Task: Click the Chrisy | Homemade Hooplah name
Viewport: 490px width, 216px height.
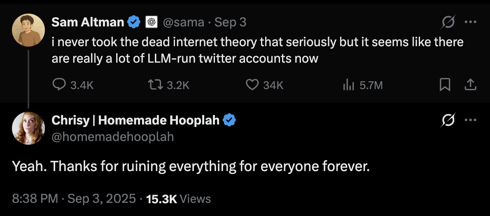Action: tap(135, 120)
